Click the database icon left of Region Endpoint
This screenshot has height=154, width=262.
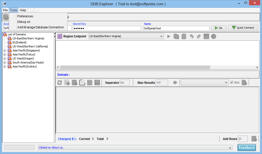click(x=60, y=36)
